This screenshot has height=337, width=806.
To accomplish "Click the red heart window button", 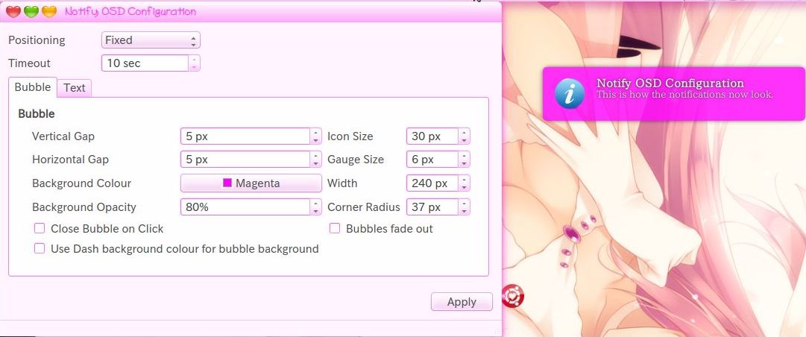I will [13, 11].
